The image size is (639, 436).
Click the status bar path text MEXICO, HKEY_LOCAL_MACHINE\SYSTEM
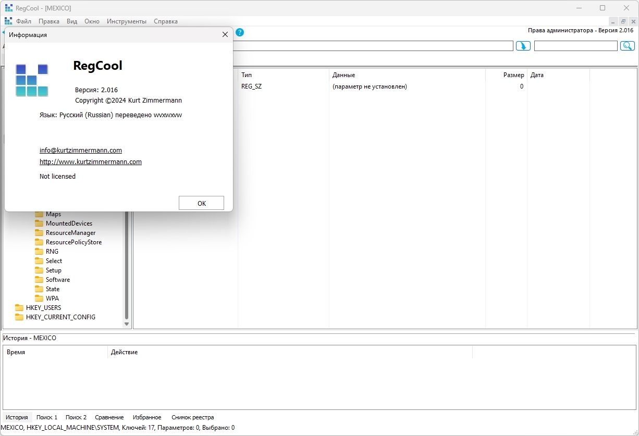point(59,428)
